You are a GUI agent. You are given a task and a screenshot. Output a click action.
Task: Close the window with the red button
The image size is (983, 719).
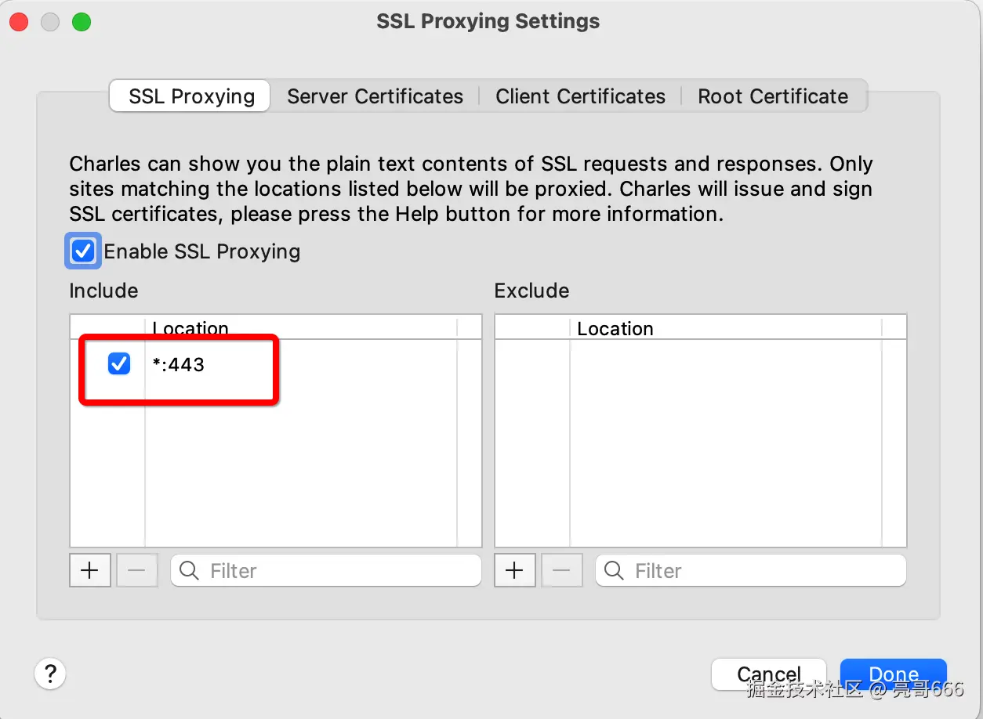19,22
